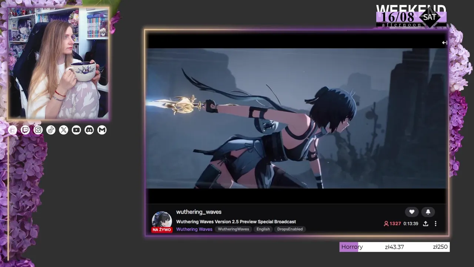This screenshot has width=474, height=267.
Task: Click the 0:13:39 stream uptime
Action: 411,224
